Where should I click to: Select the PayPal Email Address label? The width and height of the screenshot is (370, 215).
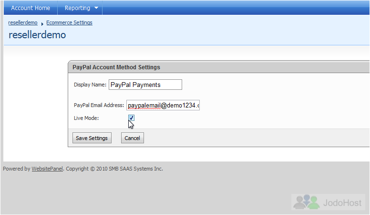(99, 105)
